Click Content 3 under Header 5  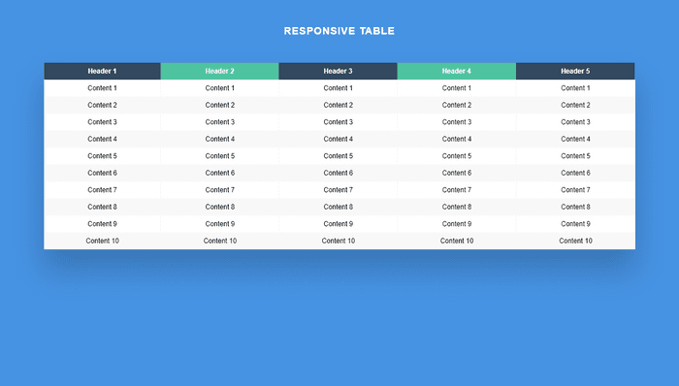575,122
